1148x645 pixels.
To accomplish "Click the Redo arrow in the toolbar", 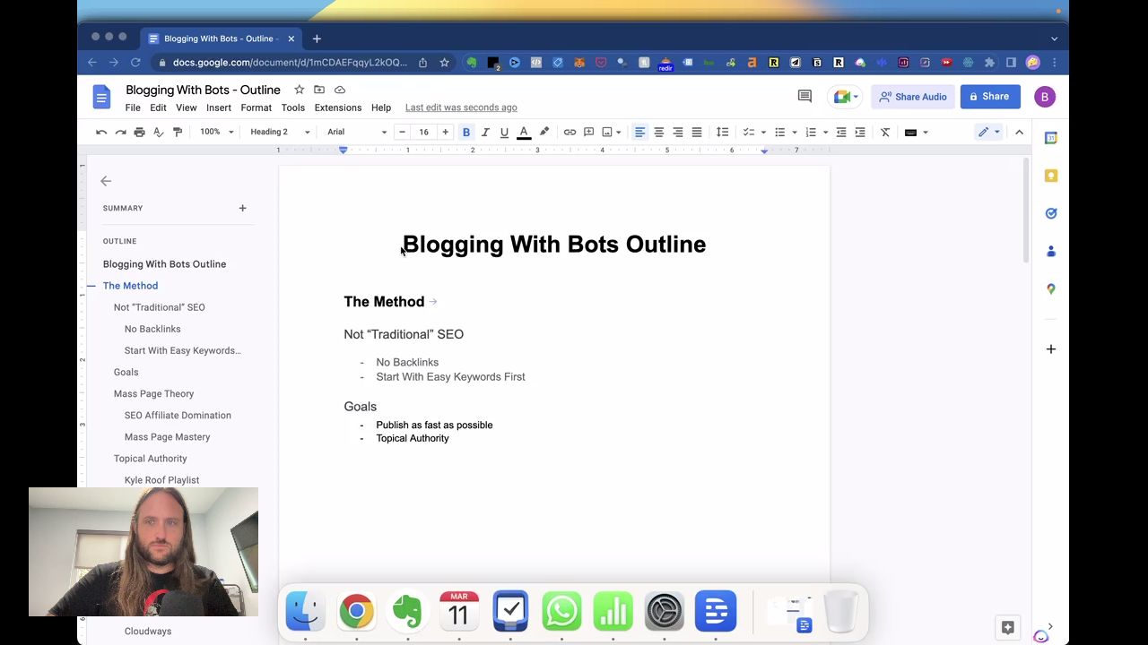I will tap(120, 133).
